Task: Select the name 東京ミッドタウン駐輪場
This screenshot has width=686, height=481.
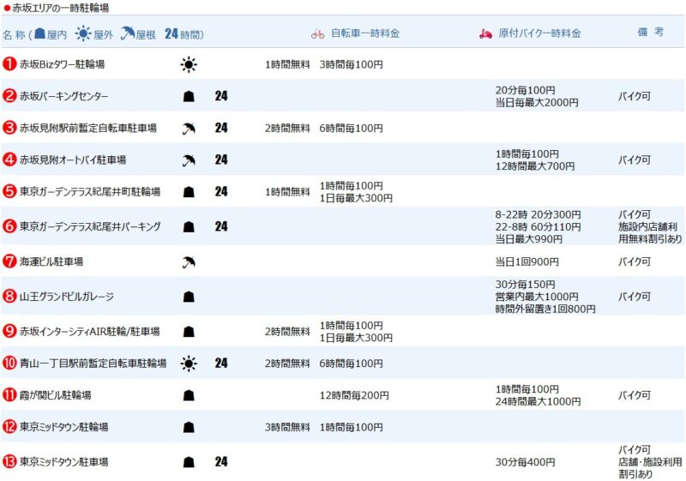Action: (x=63, y=427)
